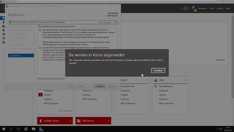
Task: Select the Ergebnisse step in wizard sidebar
Action: tap(21, 55)
